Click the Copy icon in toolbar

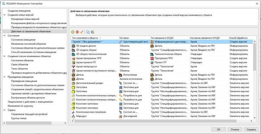[x=88, y=32]
